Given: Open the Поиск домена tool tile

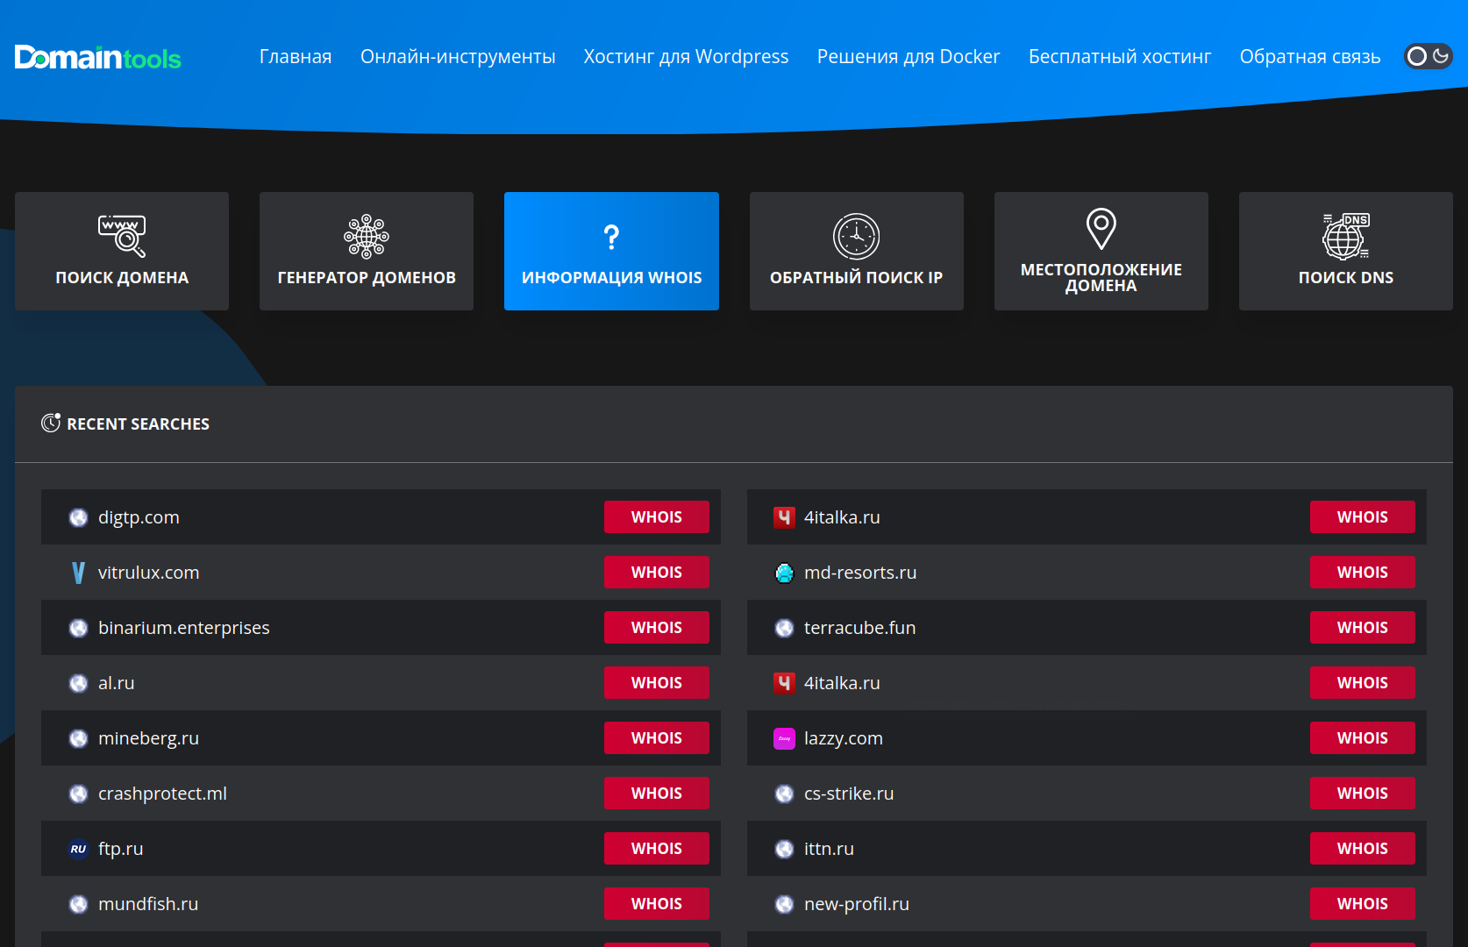Looking at the screenshot, I should [122, 251].
